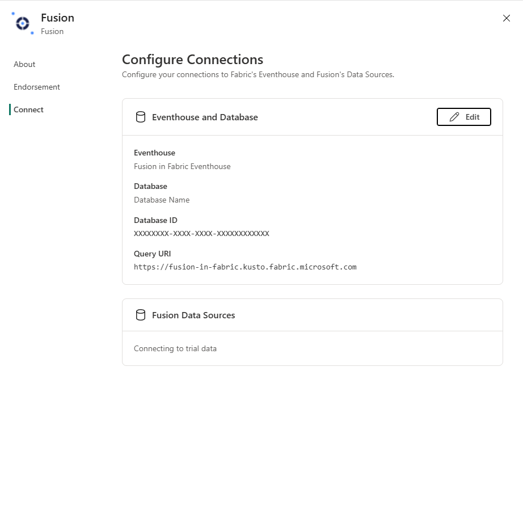Open the About section
523x514 pixels.
pyautogui.click(x=24, y=64)
